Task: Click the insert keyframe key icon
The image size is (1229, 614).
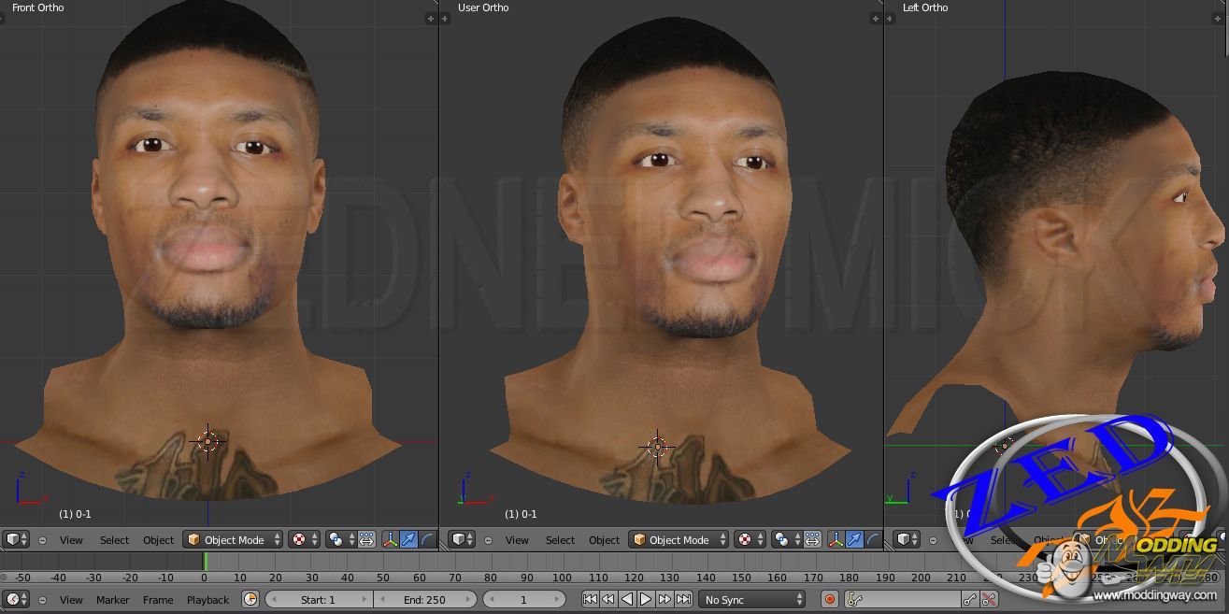Action: click(969, 600)
